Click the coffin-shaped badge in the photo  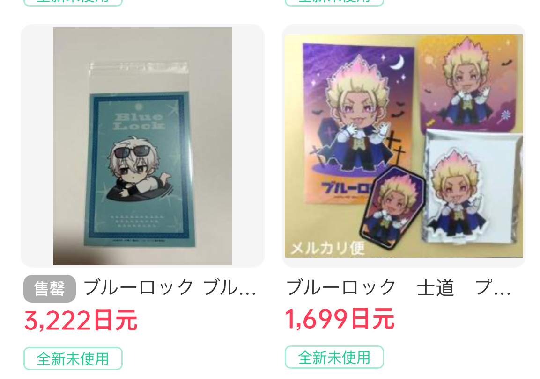[x=392, y=207]
